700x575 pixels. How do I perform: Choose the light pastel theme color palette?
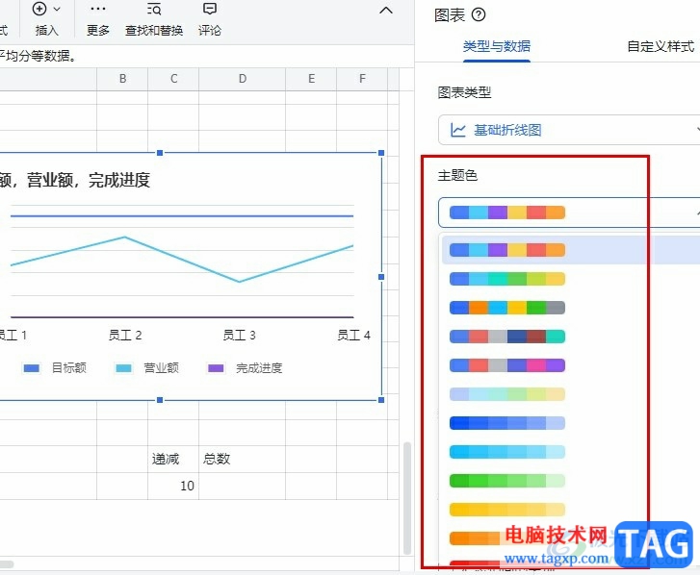[x=507, y=394]
